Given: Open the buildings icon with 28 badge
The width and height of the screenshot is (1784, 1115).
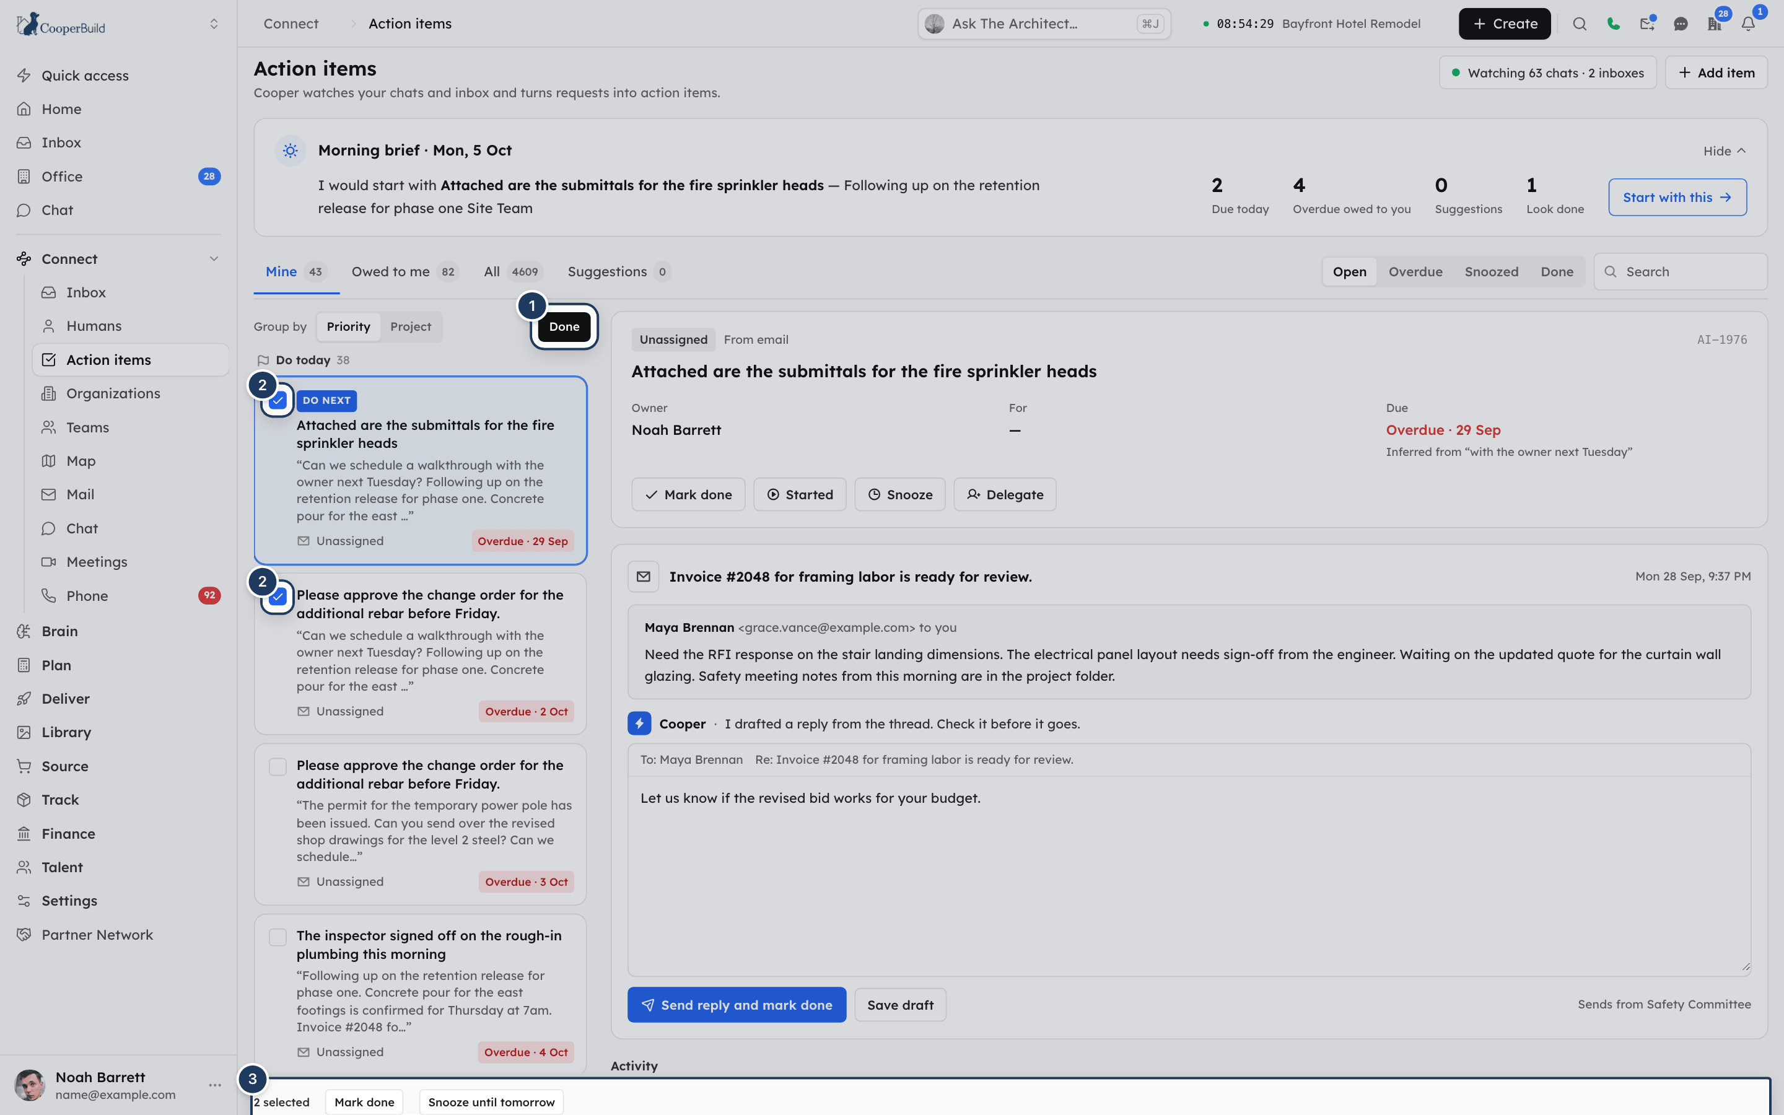Looking at the screenshot, I should tap(1714, 24).
